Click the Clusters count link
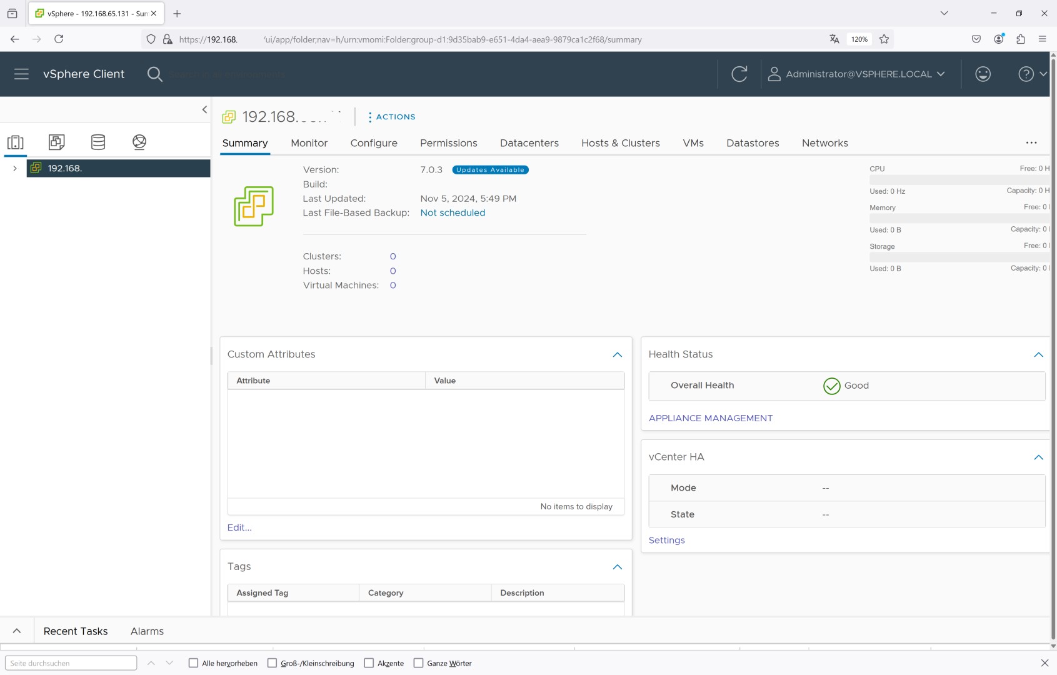 coord(393,256)
